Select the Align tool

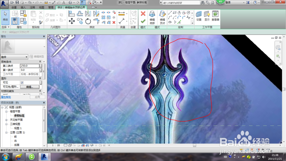[72, 14]
